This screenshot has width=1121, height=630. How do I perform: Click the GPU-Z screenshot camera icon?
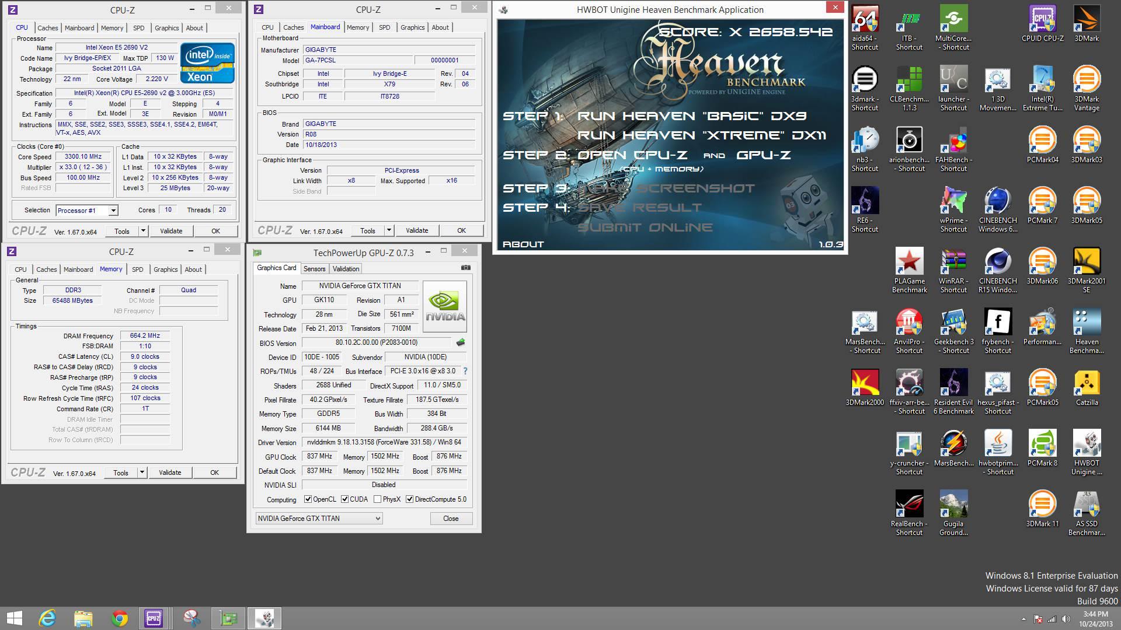click(465, 268)
